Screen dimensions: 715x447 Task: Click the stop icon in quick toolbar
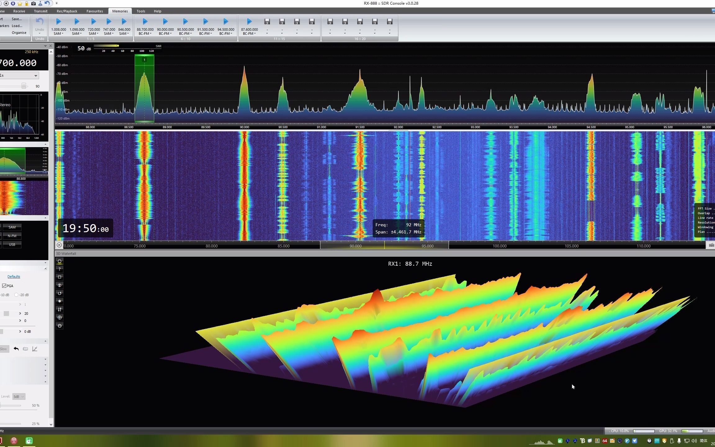6,3
